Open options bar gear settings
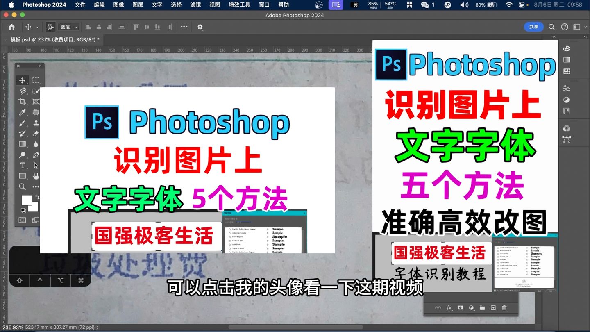590x332 pixels. (200, 27)
